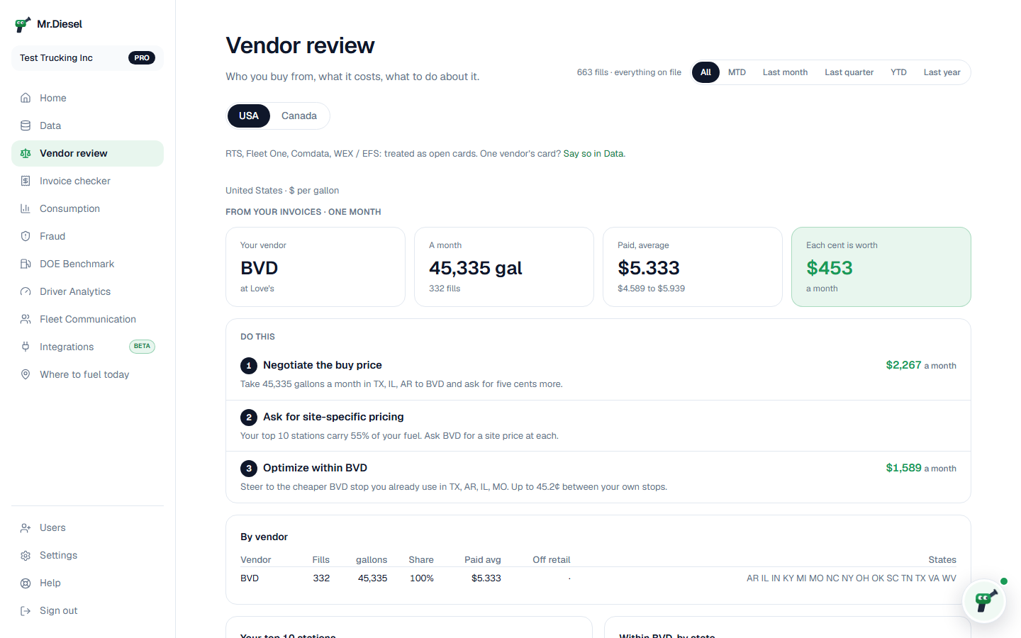Open the floating Mr.Diesel chat assistant
1021x638 pixels.
[984, 601]
